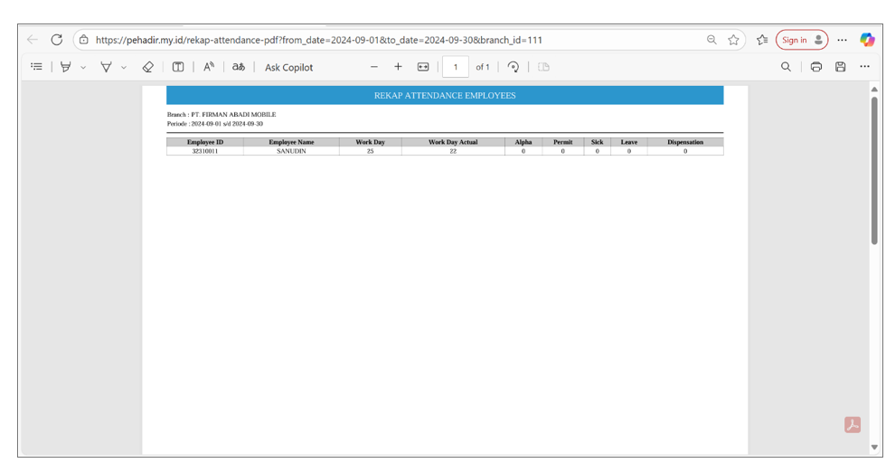The height and width of the screenshot is (463, 886).
Task: Click the vertical scrollbar thumb
Action: click(x=875, y=170)
